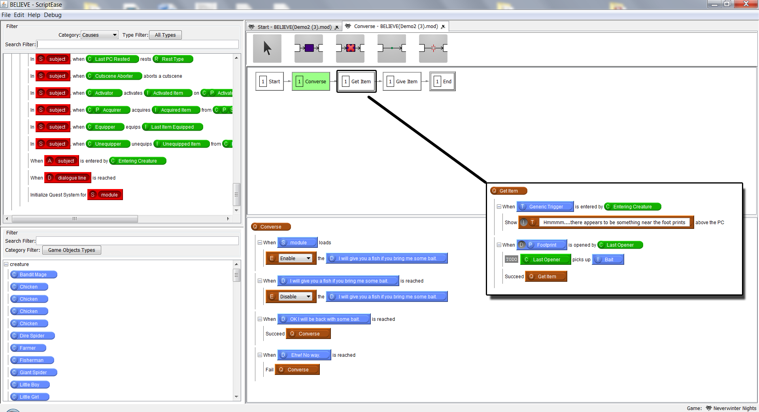Select the green Converse quest node

coord(311,81)
